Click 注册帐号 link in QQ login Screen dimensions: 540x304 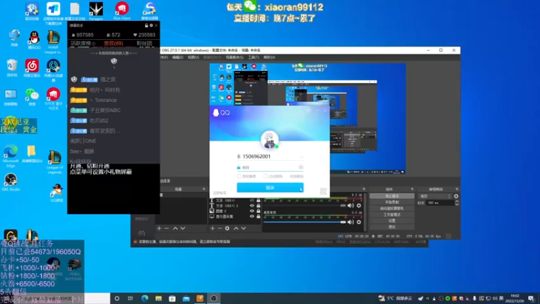pyautogui.click(x=220, y=193)
